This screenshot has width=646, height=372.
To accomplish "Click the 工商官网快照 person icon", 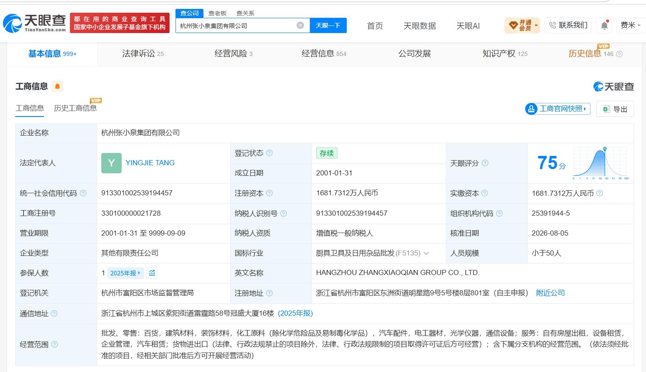I will pos(531,109).
